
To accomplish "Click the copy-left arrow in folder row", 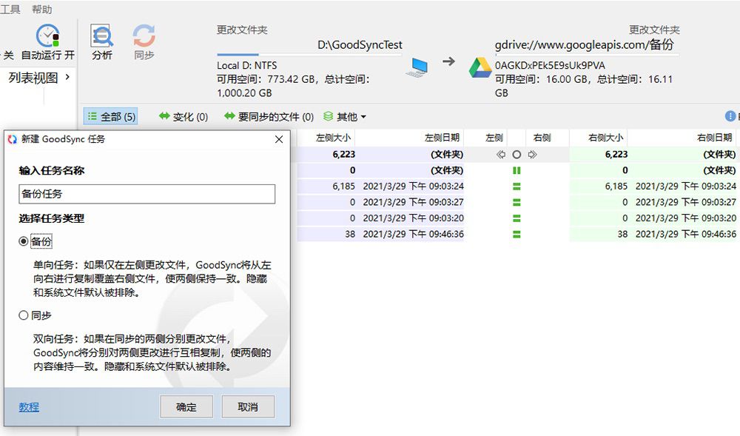I will click(x=501, y=154).
